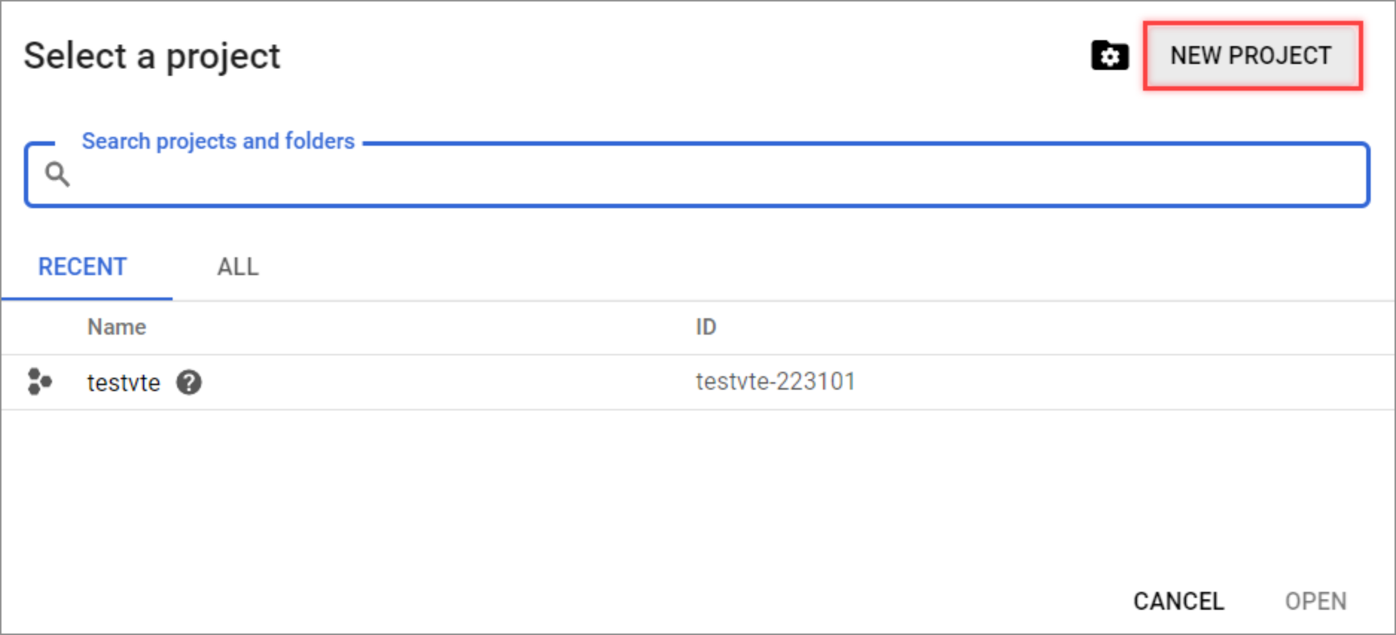Click the magnifying glass search icon
The width and height of the screenshot is (1396, 635).
57,174
